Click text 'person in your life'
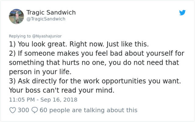The height and width of the screenshot is (122, 195). click(x=40, y=72)
